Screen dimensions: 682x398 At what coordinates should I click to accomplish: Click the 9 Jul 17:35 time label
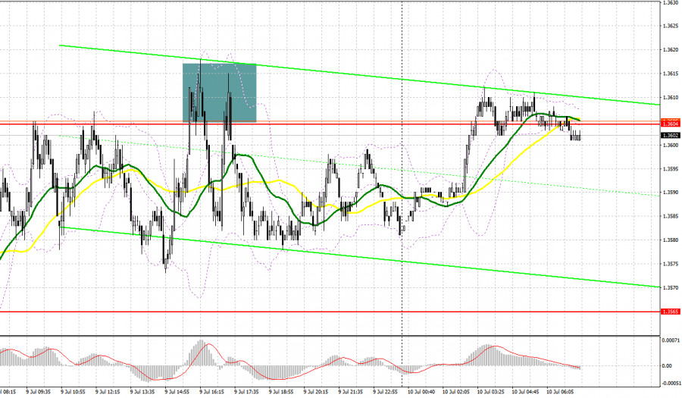(x=246, y=392)
